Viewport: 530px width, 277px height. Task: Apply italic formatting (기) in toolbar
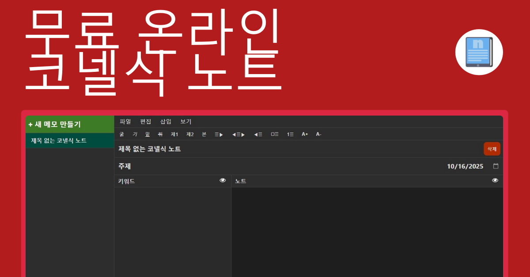(135, 134)
